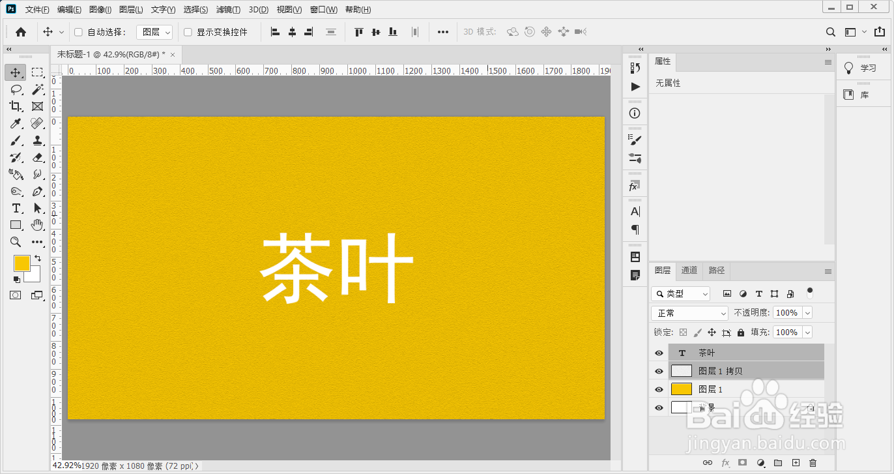
Task: Select the Rectangle shape tool
Action: pos(16,225)
